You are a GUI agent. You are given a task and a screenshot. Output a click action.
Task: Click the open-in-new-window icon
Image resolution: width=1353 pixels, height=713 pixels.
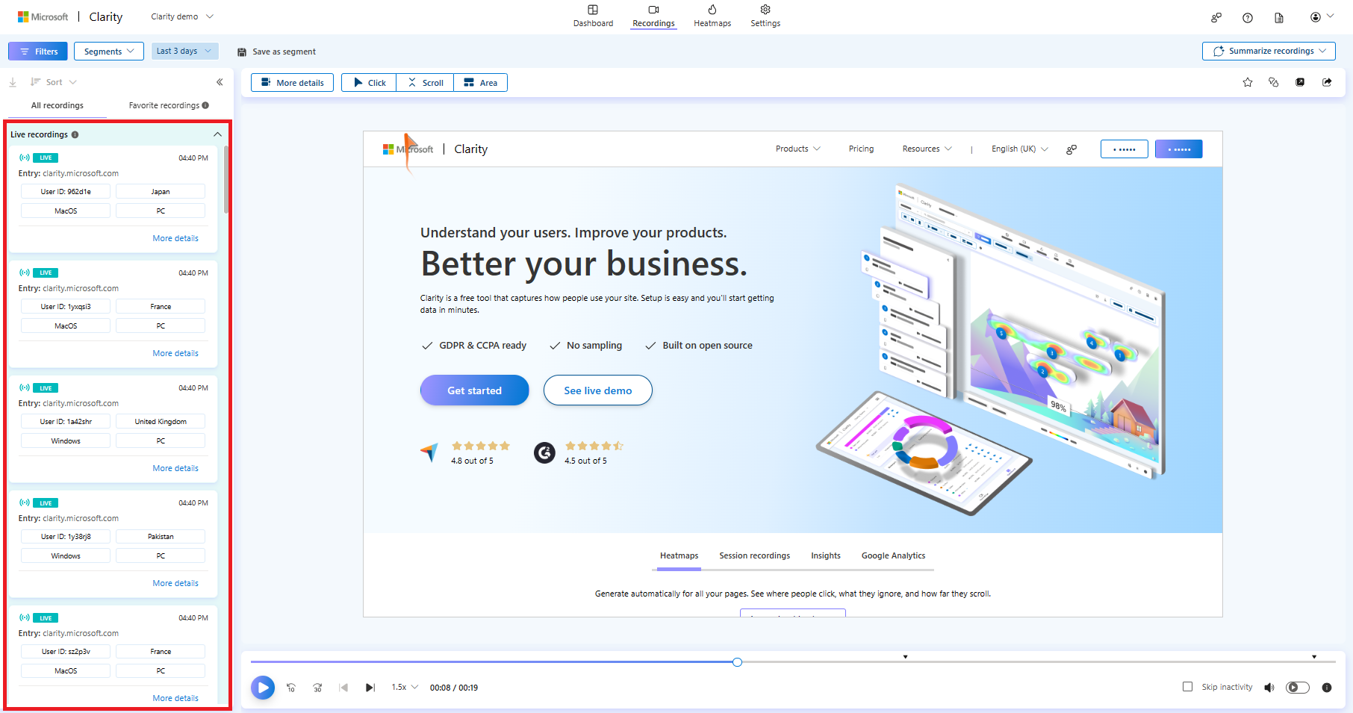coord(1300,82)
